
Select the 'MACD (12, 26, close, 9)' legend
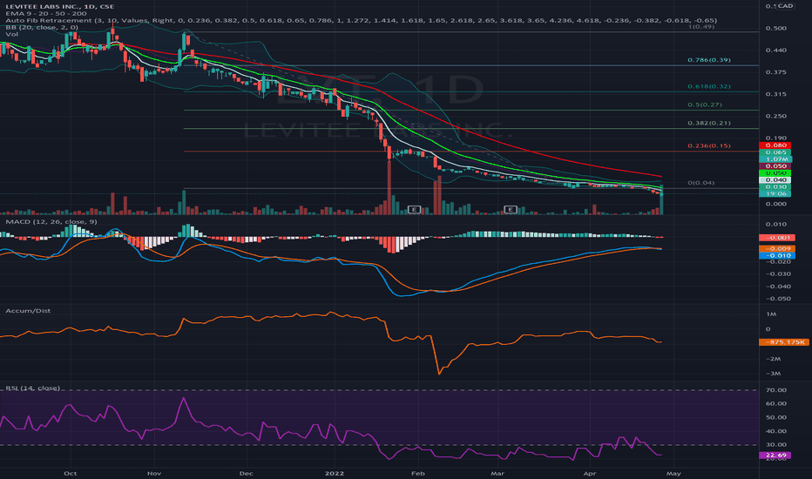(51, 221)
